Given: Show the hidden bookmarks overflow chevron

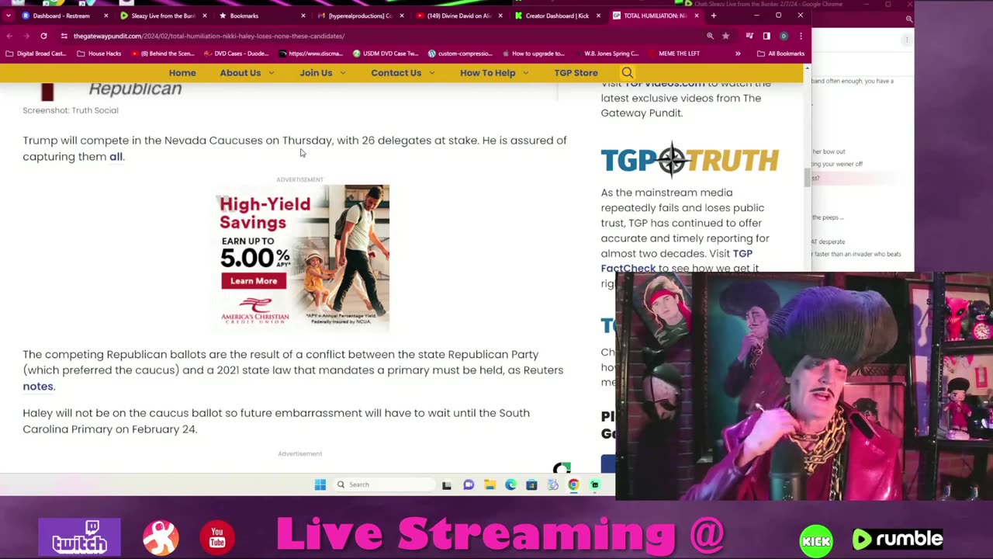Looking at the screenshot, I should [738, 54].
